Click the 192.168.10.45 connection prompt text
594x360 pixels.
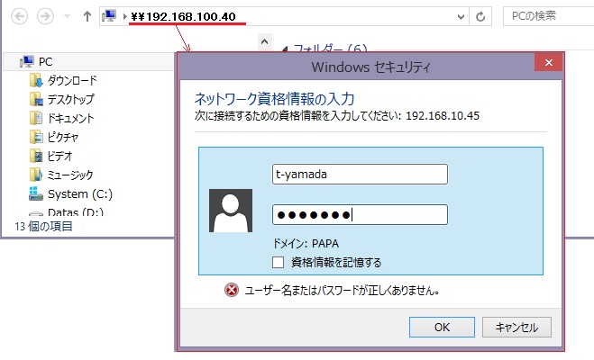click(x=337, y=116)
